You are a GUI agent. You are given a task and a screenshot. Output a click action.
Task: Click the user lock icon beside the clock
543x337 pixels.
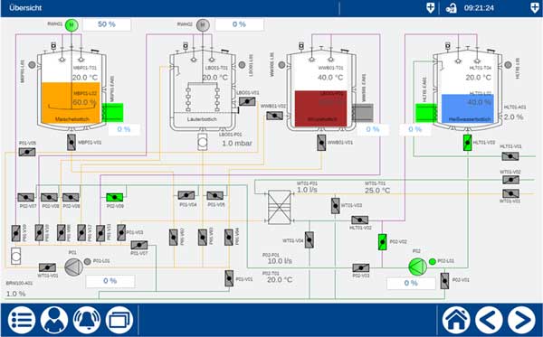tap(451, 8)
